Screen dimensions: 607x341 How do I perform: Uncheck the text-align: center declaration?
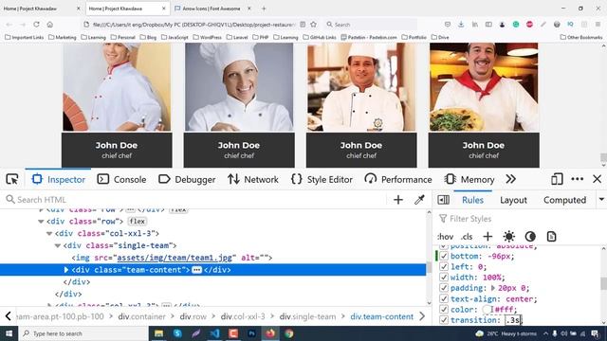(444, 299)
